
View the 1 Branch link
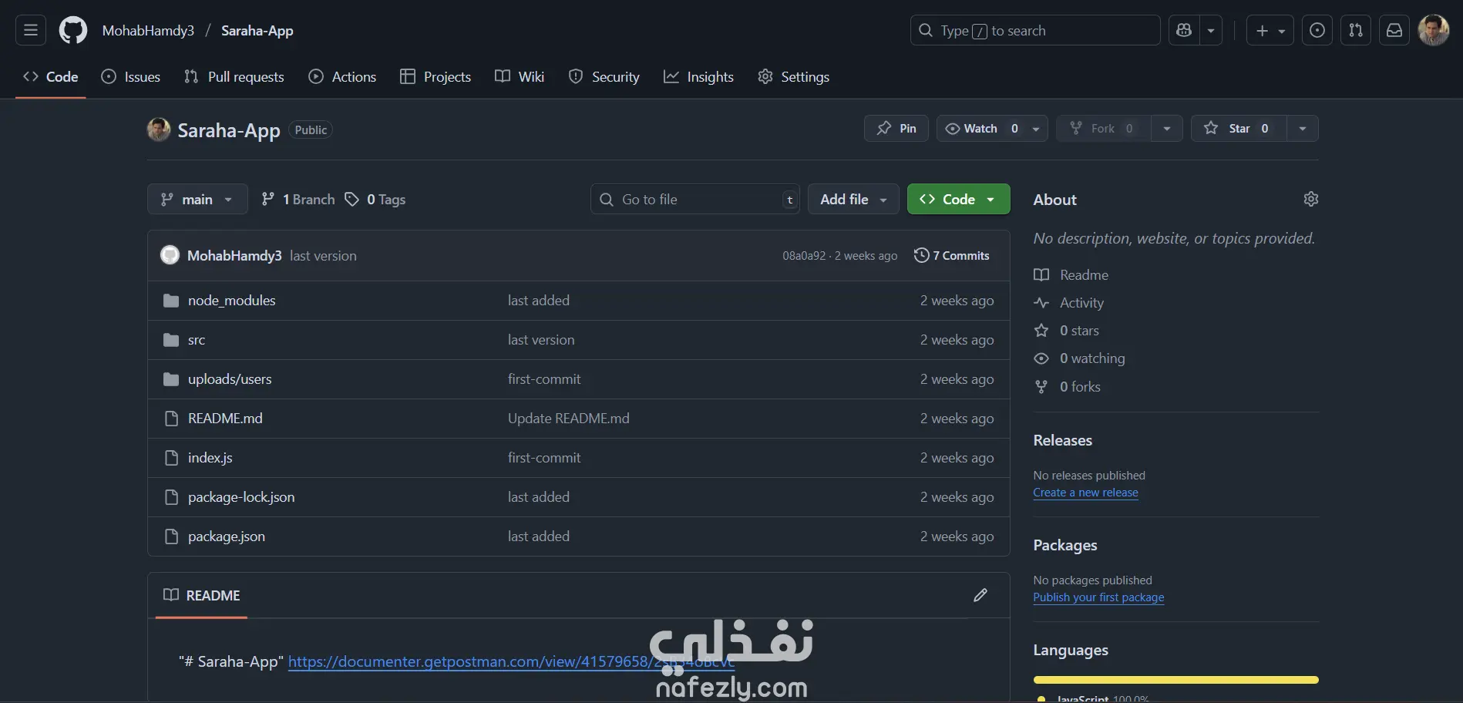(298, 199)
